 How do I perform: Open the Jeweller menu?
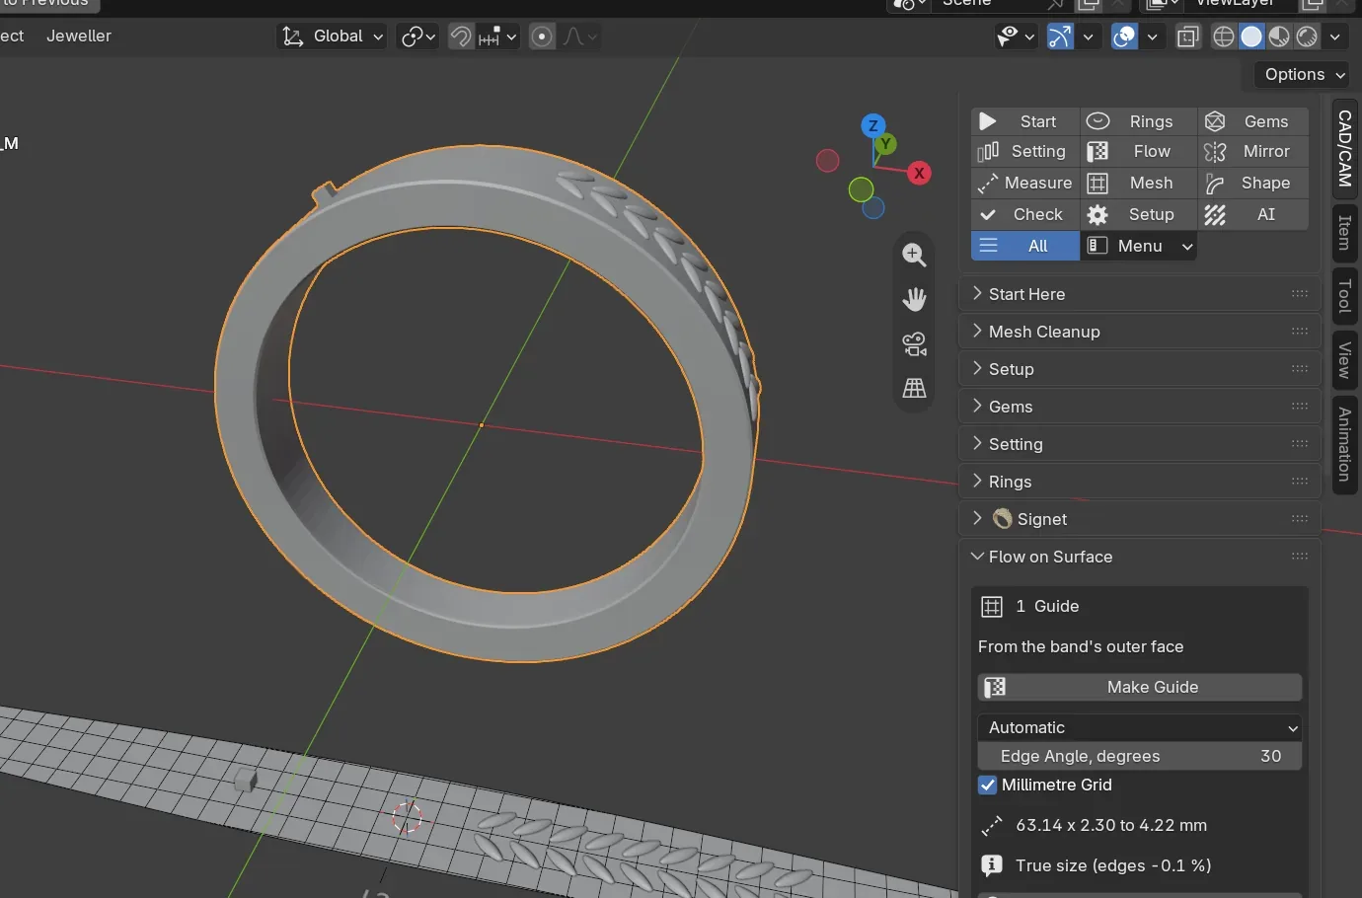click(x=79, y=37)
